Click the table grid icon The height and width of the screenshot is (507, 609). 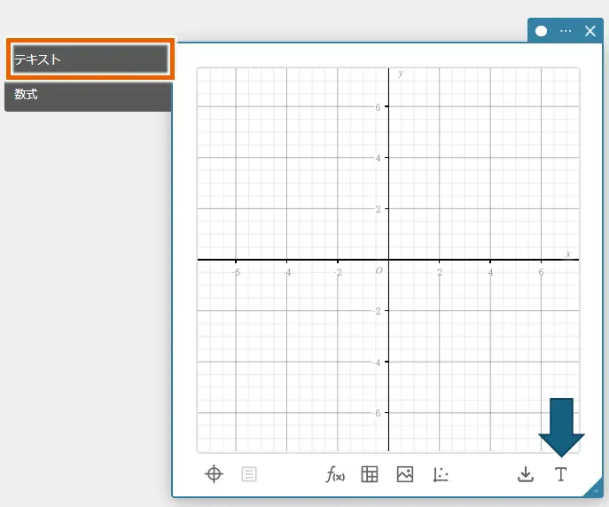tap(370, 474)
